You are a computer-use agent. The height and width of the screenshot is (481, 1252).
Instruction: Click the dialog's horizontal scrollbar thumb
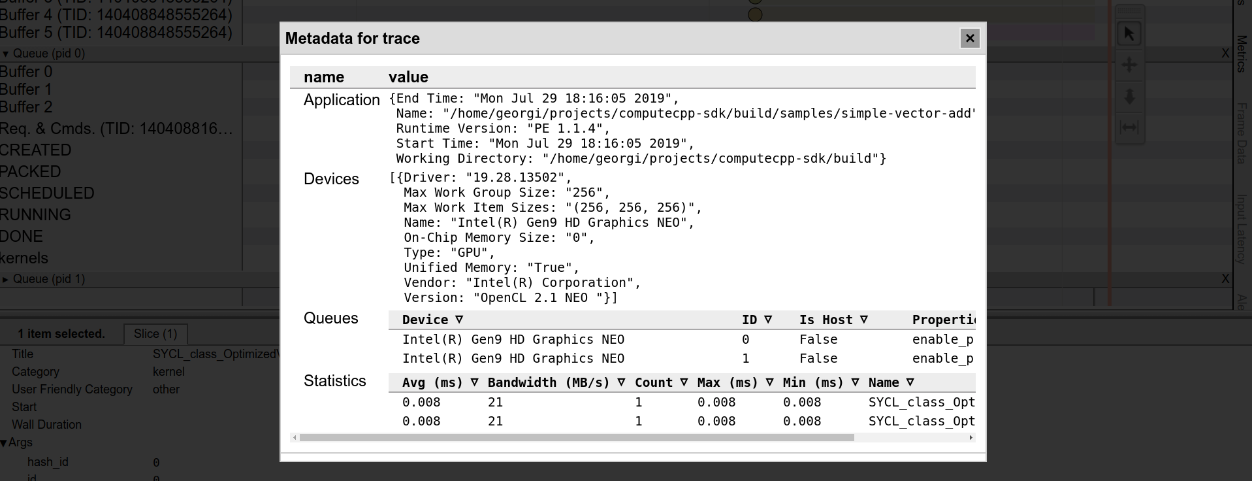tap(576, 438)
